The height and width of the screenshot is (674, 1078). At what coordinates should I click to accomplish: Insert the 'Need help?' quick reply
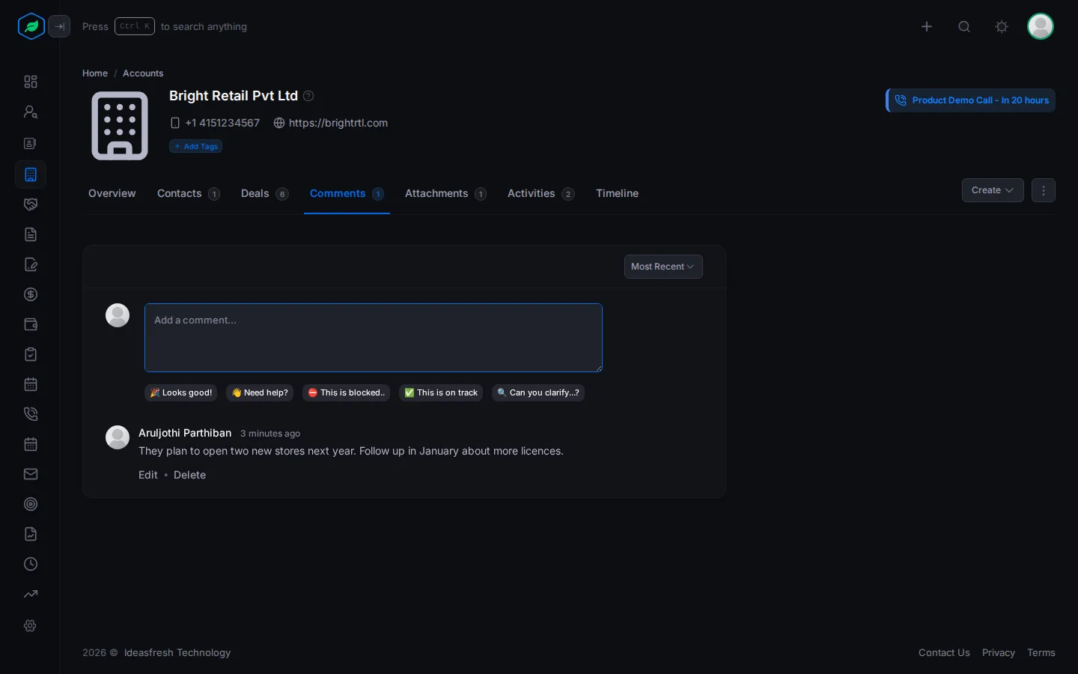click(260, 392)
